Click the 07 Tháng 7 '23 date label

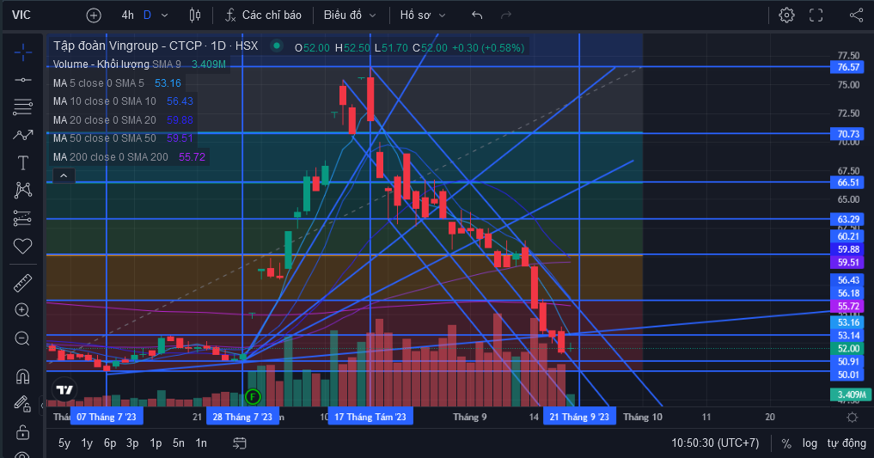click(107, 417)
